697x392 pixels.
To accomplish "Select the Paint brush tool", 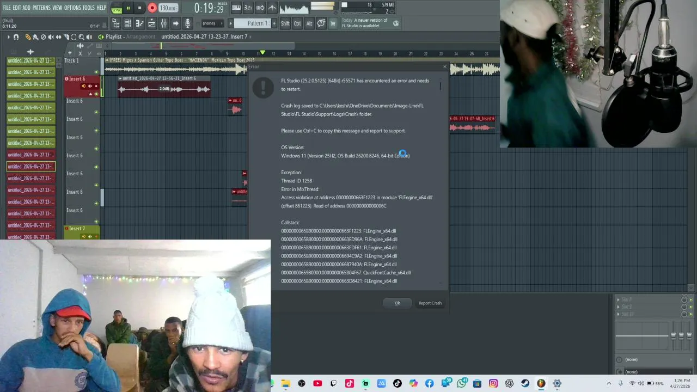I will (35, 37).
